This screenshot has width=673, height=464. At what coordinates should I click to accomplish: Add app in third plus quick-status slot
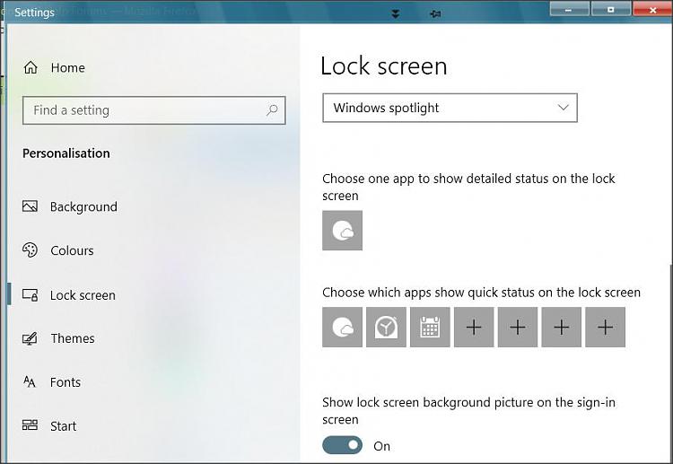tap(562, 327)
